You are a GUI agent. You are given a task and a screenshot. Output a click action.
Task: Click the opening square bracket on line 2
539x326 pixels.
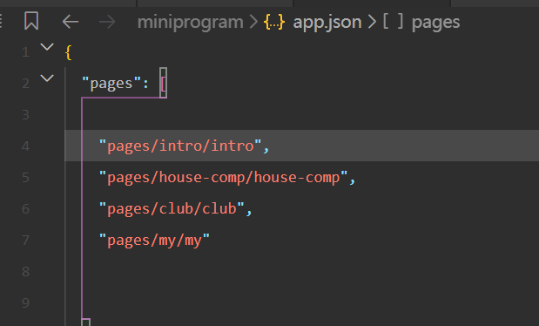tap(164, 83)
